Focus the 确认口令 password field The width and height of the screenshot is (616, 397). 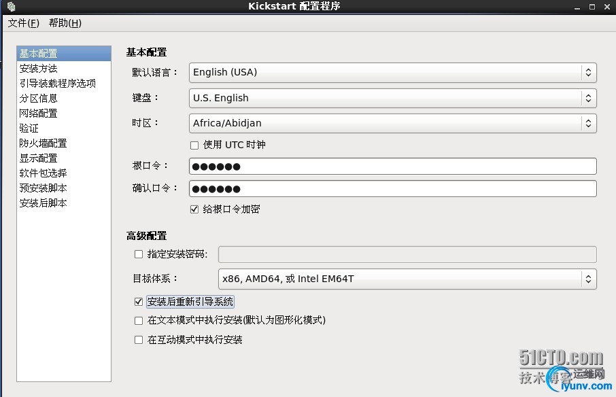point(393,188)
